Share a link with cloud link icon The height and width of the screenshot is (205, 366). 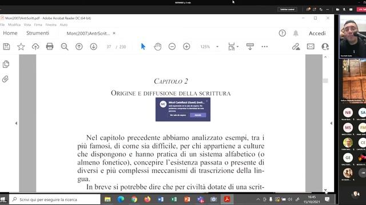tap(296, 47)
